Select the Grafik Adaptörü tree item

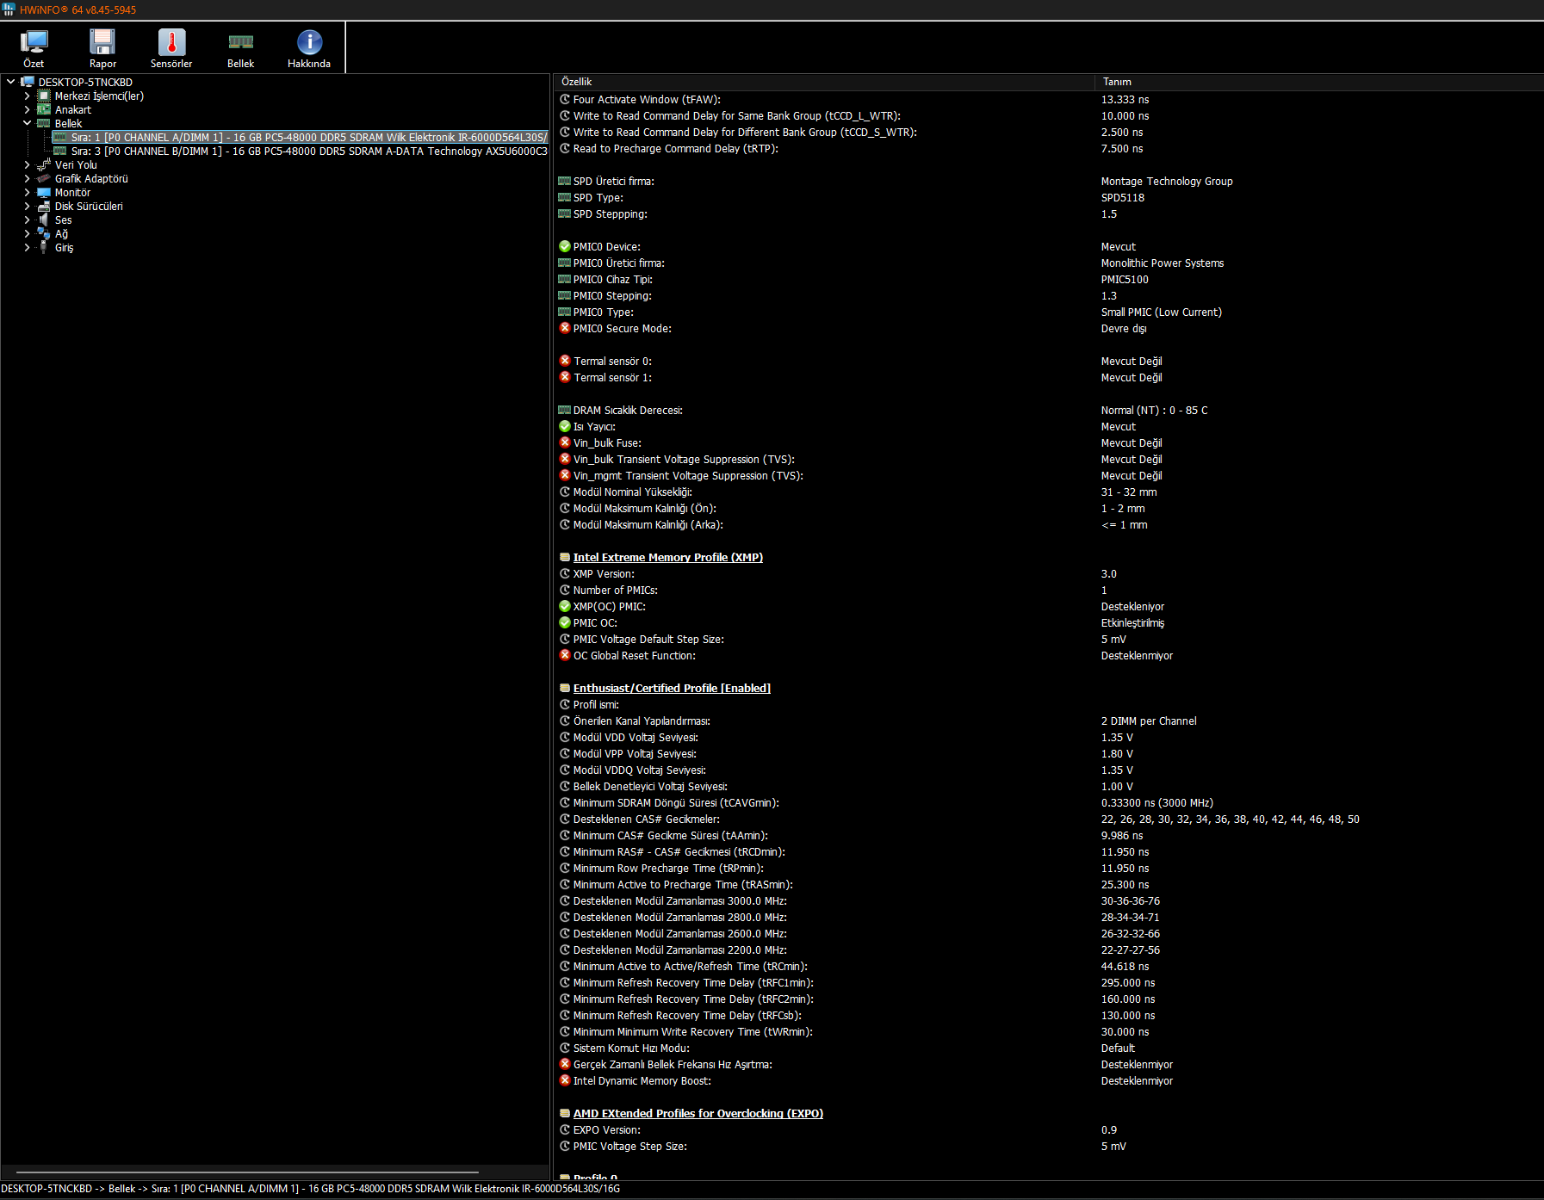click(91, 178)
